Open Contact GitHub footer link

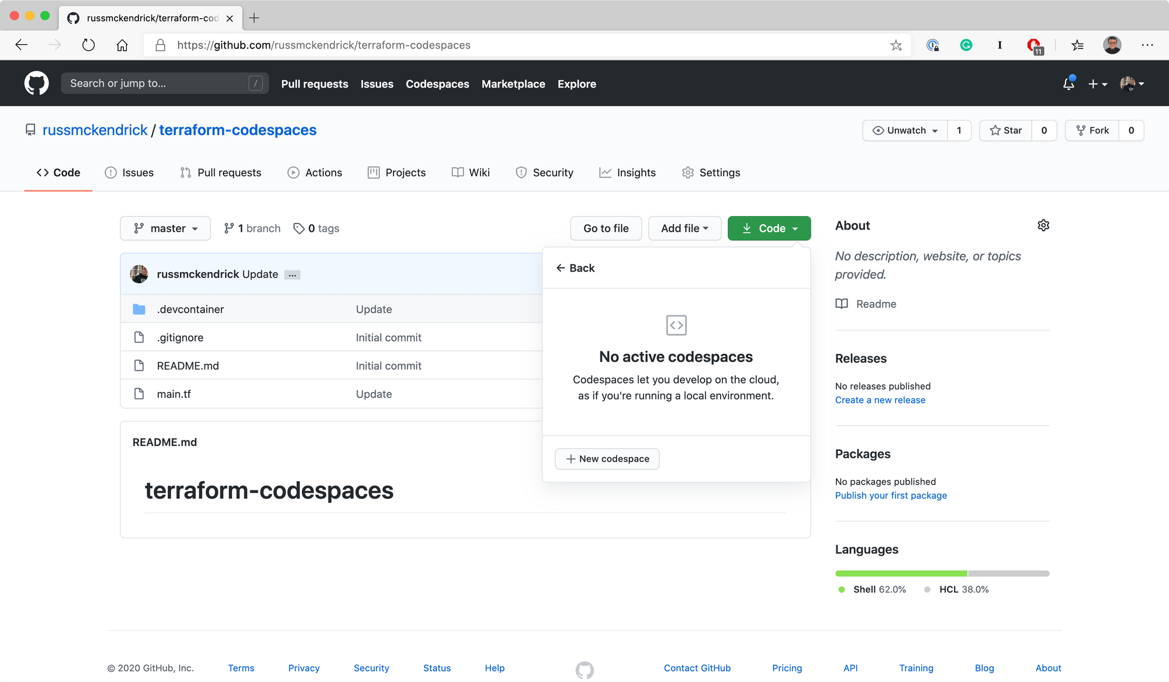tap(697, 668)
